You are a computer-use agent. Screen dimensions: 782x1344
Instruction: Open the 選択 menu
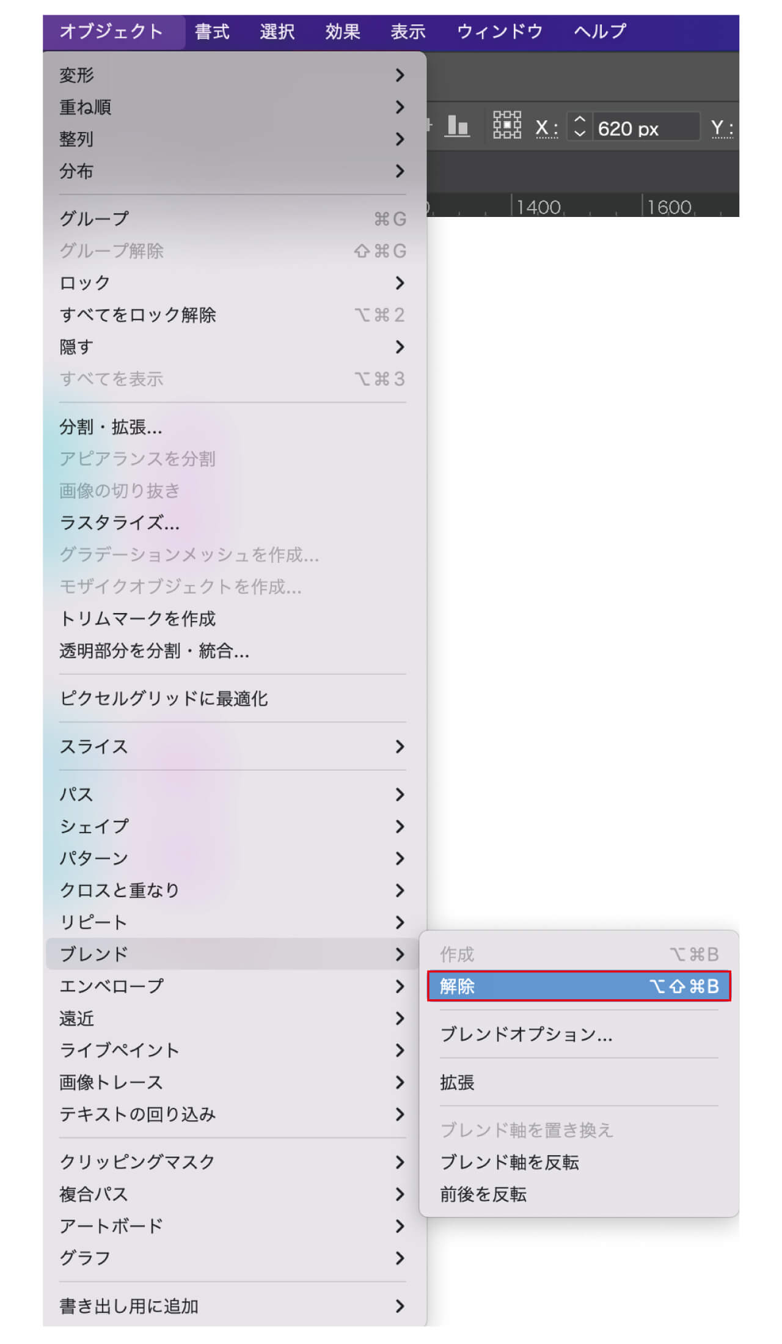[x=277, y=32]
